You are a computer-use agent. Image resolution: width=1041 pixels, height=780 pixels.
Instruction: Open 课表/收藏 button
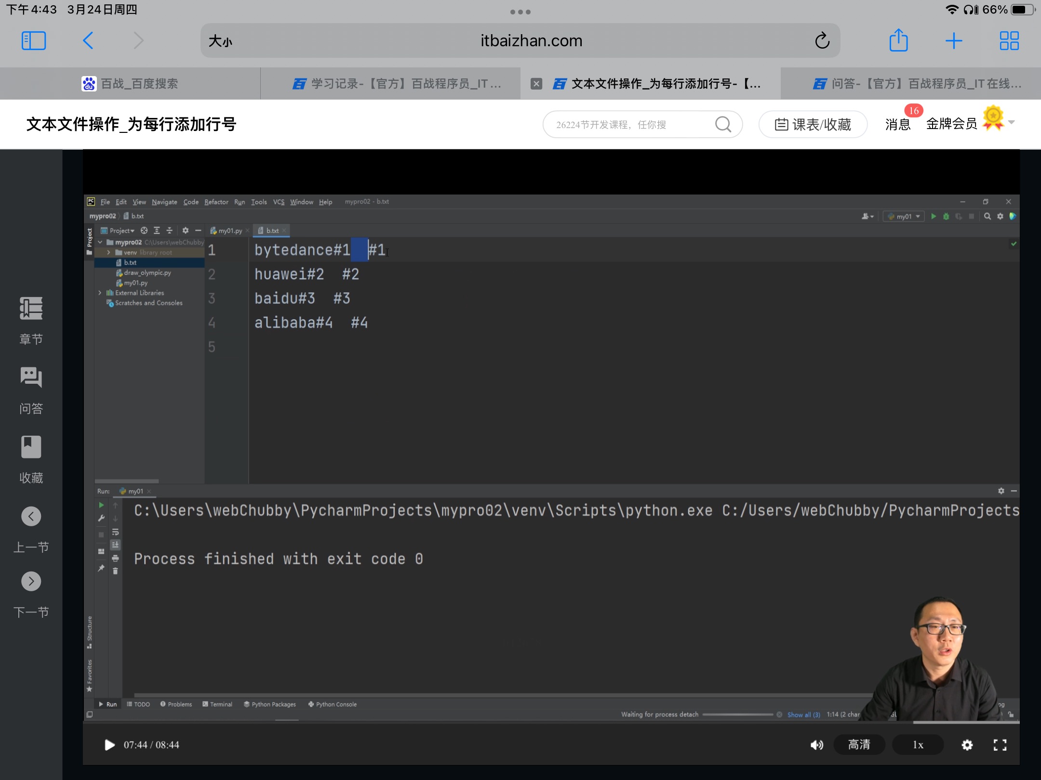[x=813, y=125]
